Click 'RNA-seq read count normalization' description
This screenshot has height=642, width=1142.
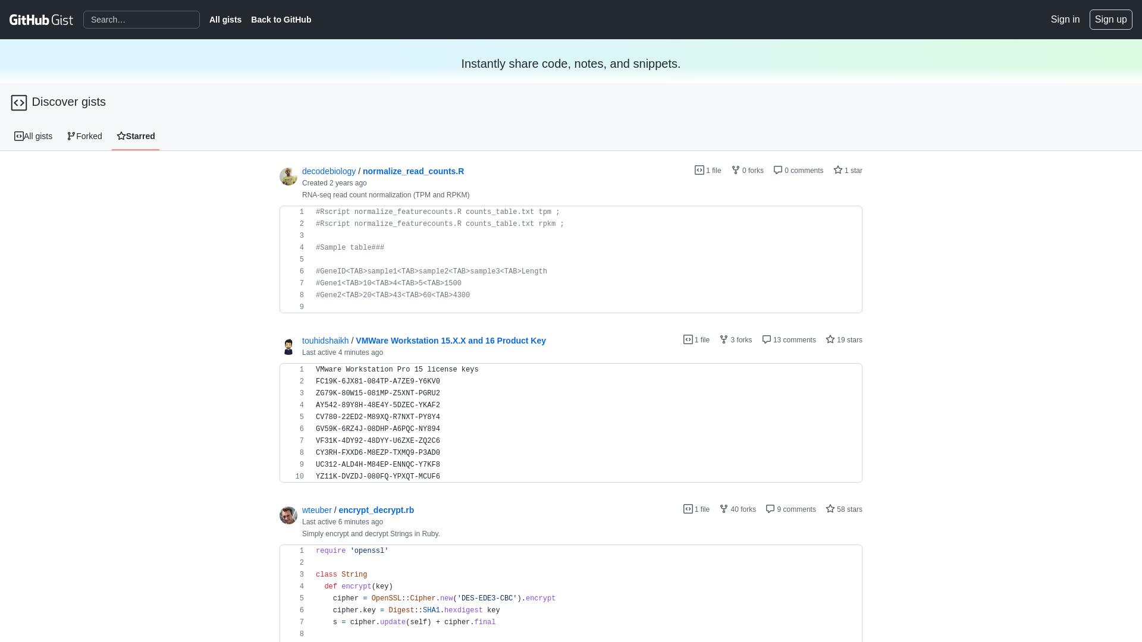click(x=385, y=195)
